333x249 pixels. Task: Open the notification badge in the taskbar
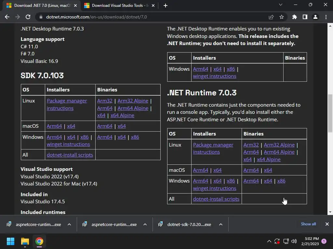(x=324, y=241)
